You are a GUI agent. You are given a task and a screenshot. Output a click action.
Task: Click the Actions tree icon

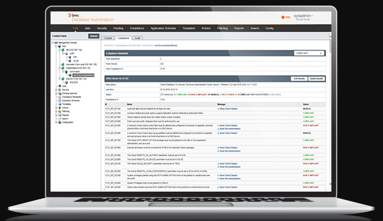(60, 108)
